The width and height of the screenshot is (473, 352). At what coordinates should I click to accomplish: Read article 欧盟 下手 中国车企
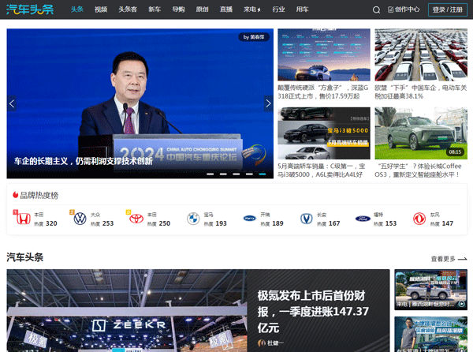[420, 92]
